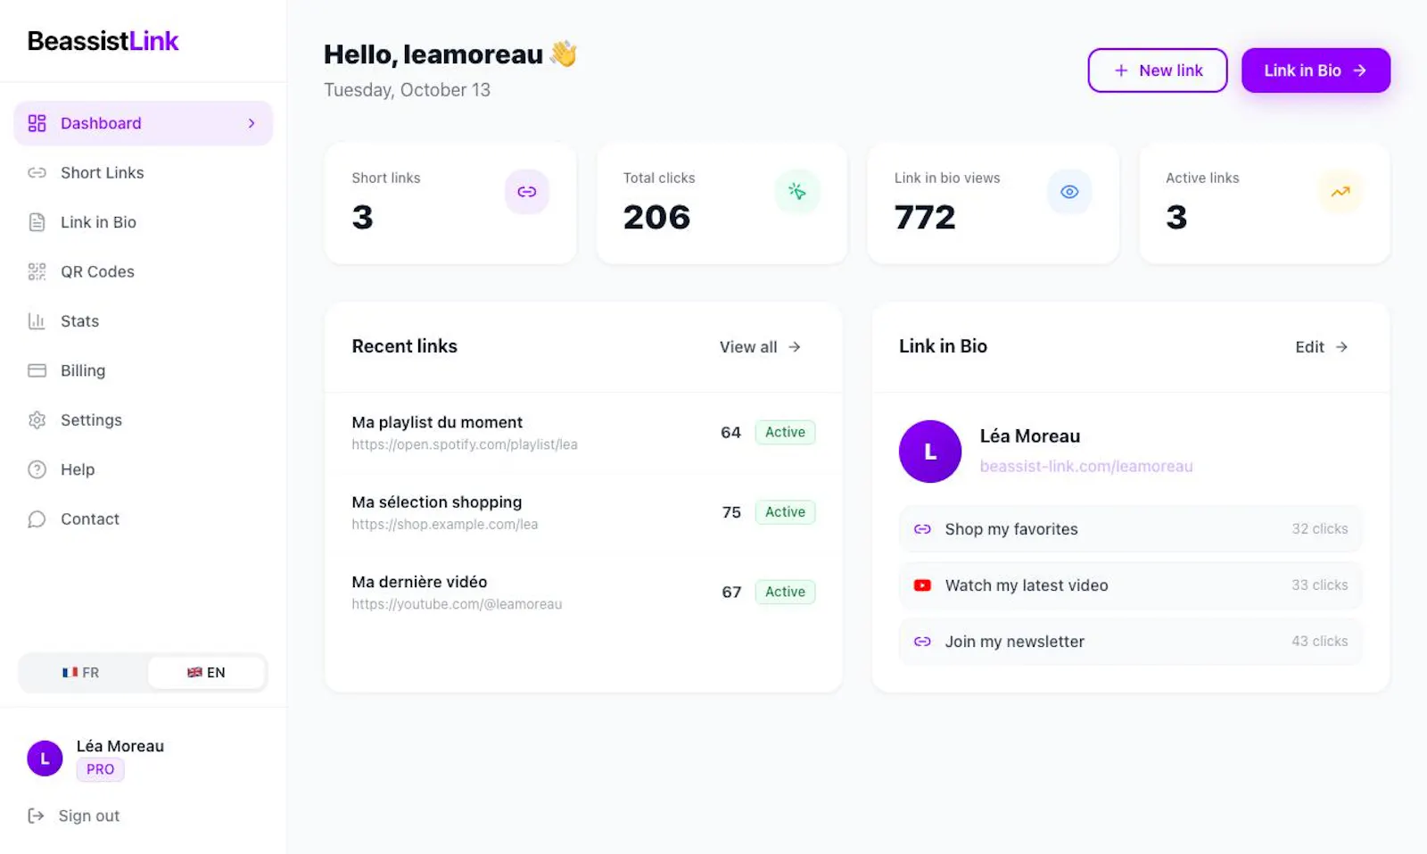Click the Link in bio views value 772
Viewport: 1427px width, 854px height.
[x=925, y=218]
